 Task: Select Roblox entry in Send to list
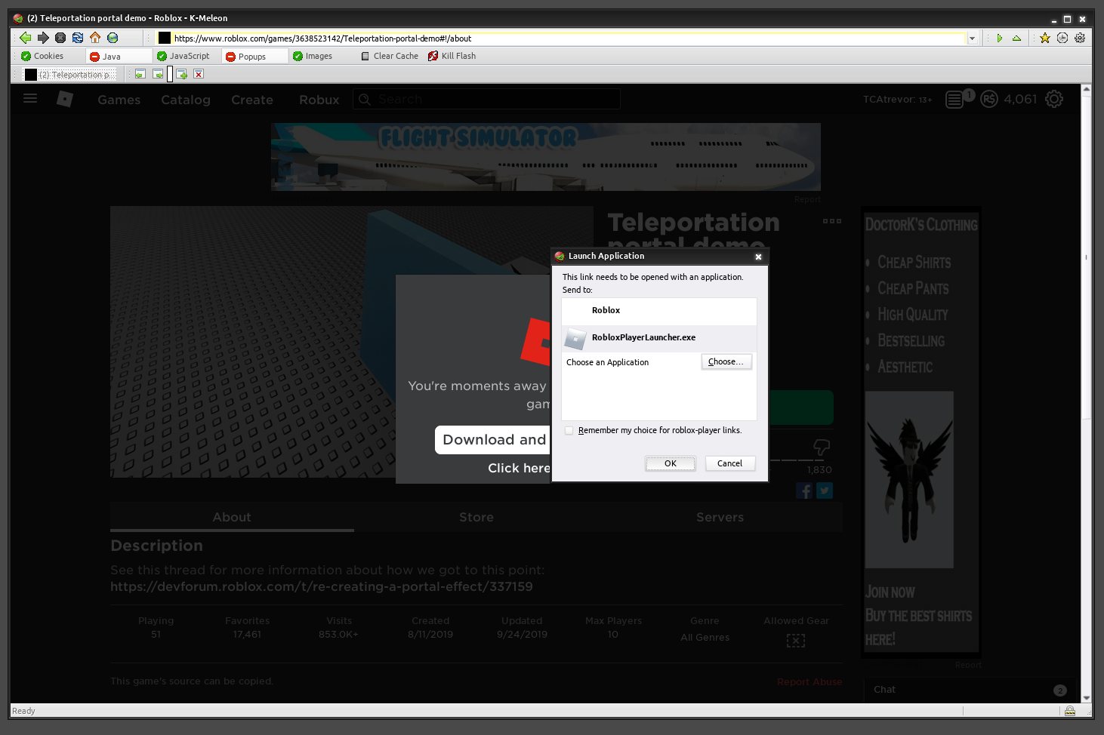pos(659,311)
